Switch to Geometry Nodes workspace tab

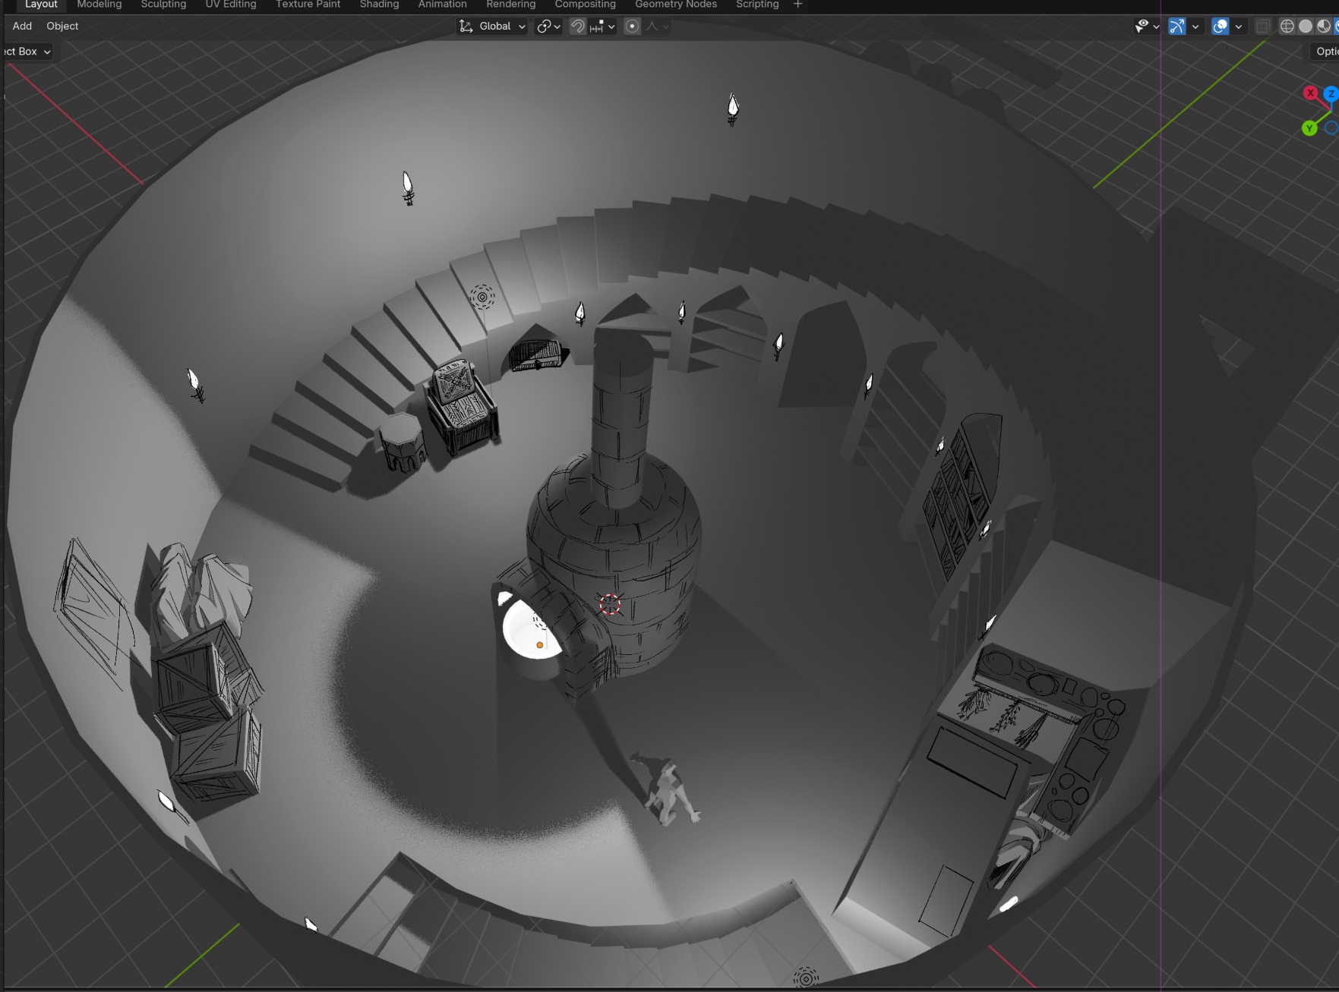tap(675, 5)
